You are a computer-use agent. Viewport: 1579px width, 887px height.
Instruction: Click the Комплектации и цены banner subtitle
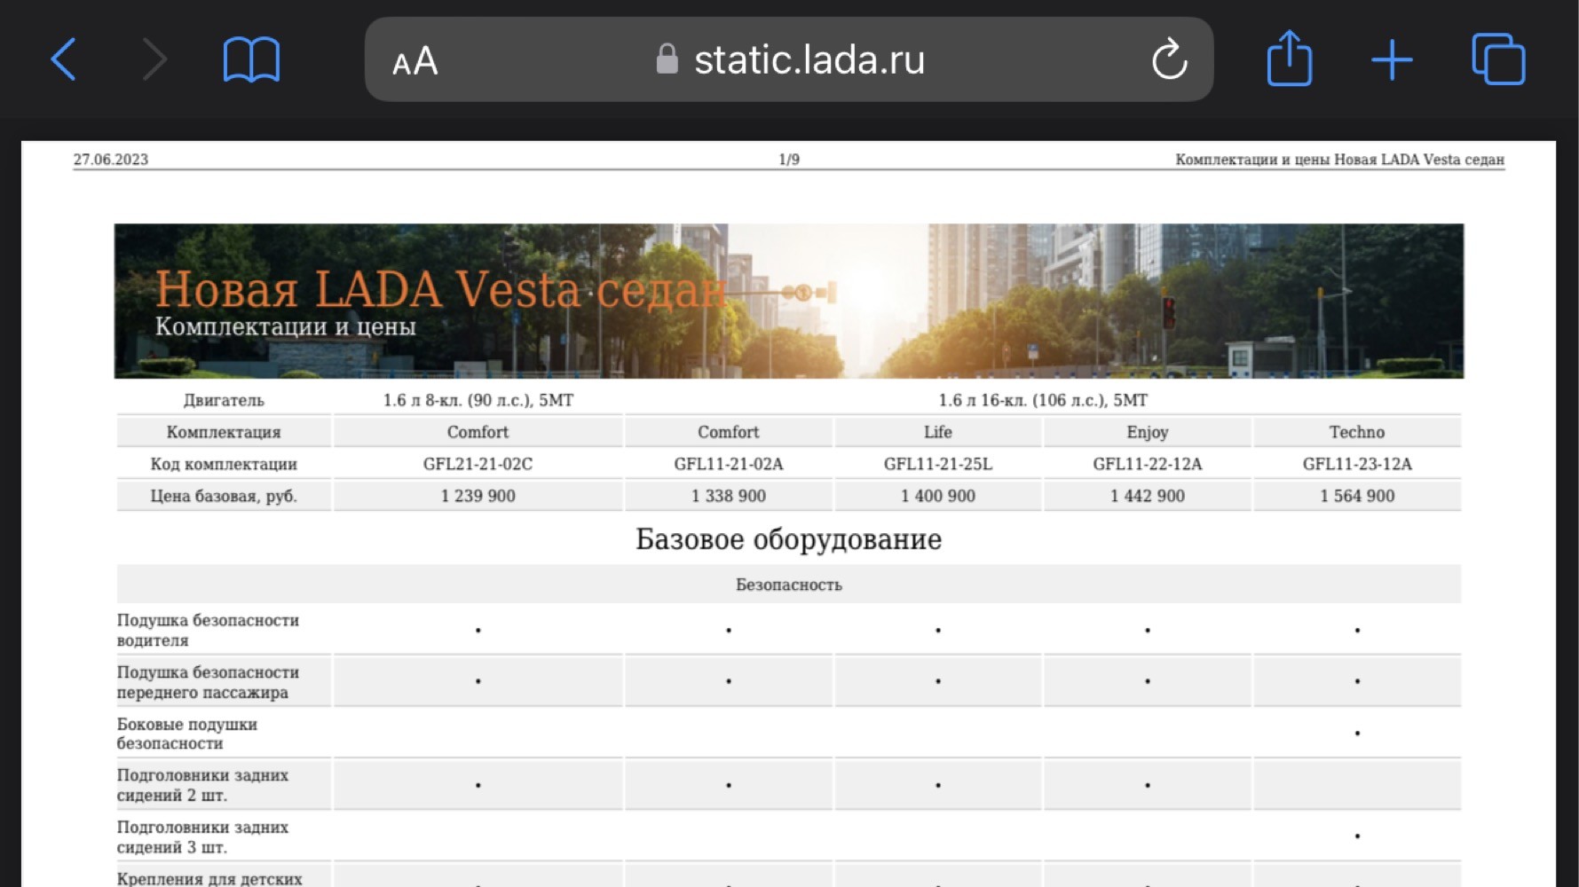pos(286,326)
